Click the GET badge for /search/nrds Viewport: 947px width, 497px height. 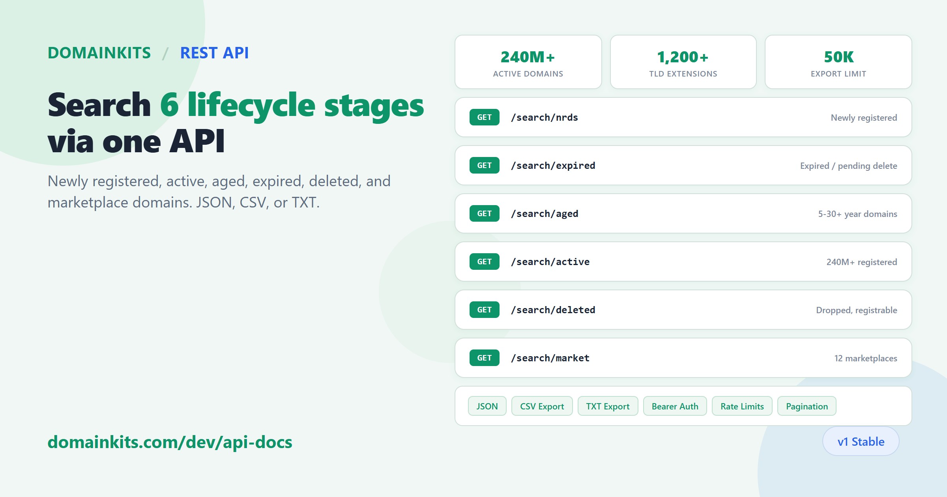pyautogui.click(x=484, y=117)
